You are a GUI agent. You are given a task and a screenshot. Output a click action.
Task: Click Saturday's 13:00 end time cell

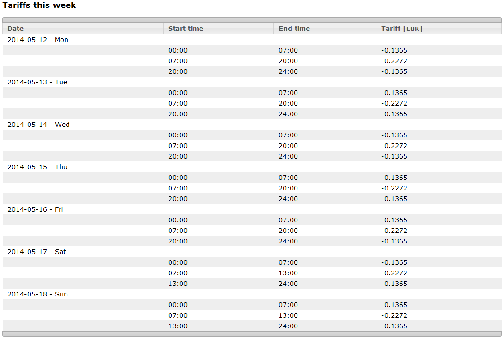click(288, 273)
